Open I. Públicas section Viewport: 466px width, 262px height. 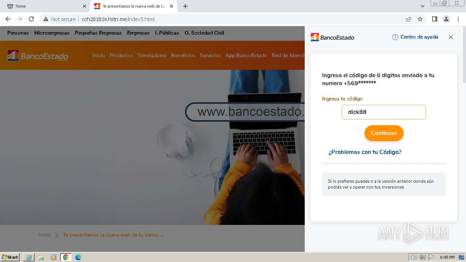click(x=167, y=33)
